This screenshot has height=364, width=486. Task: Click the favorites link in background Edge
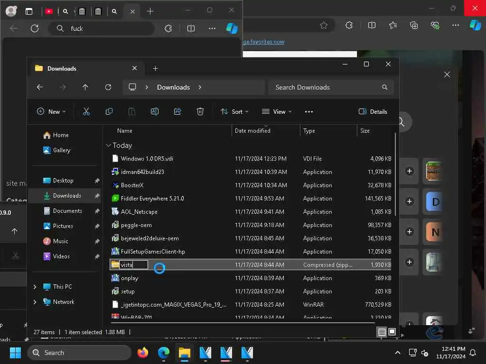[264, 42]
